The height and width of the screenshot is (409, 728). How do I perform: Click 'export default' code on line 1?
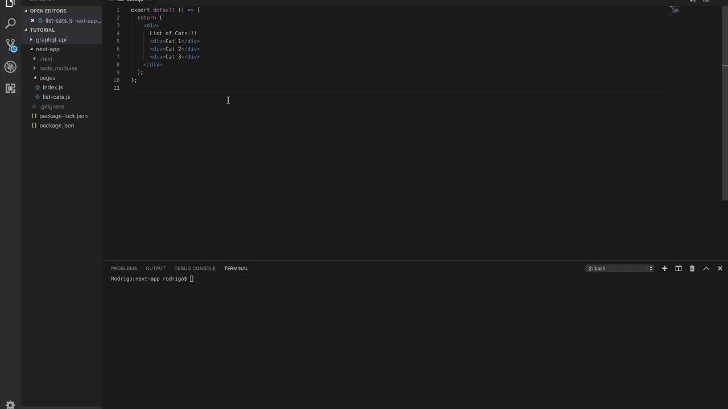click(152, 10)
